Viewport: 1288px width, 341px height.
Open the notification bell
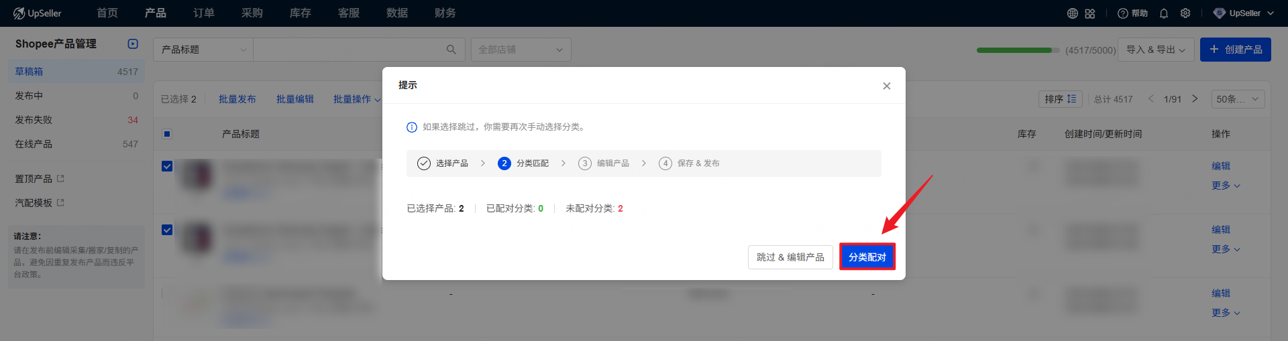point(1164,13)
